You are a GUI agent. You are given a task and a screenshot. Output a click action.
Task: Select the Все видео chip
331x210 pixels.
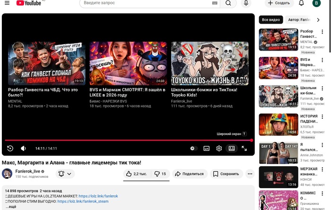pyautogui.click(x=271, y=19)
